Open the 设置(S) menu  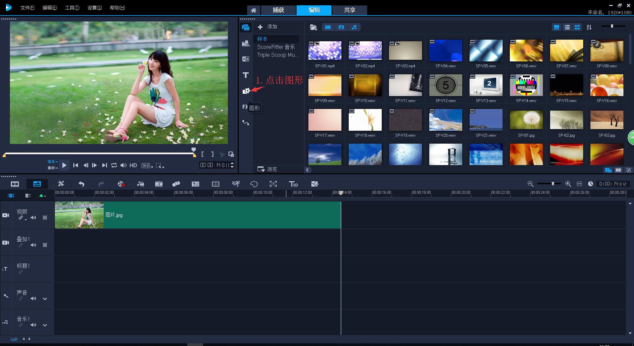click(94, 8)
